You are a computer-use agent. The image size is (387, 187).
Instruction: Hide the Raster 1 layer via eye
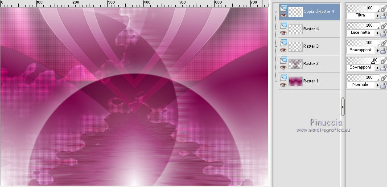coord(284,85)
